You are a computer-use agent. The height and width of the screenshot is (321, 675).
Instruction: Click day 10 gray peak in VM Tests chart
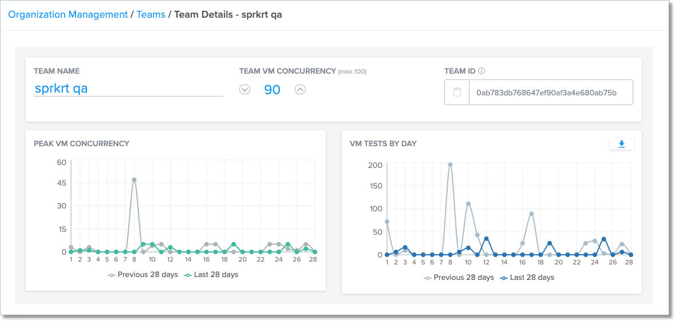tap(468, 204)
